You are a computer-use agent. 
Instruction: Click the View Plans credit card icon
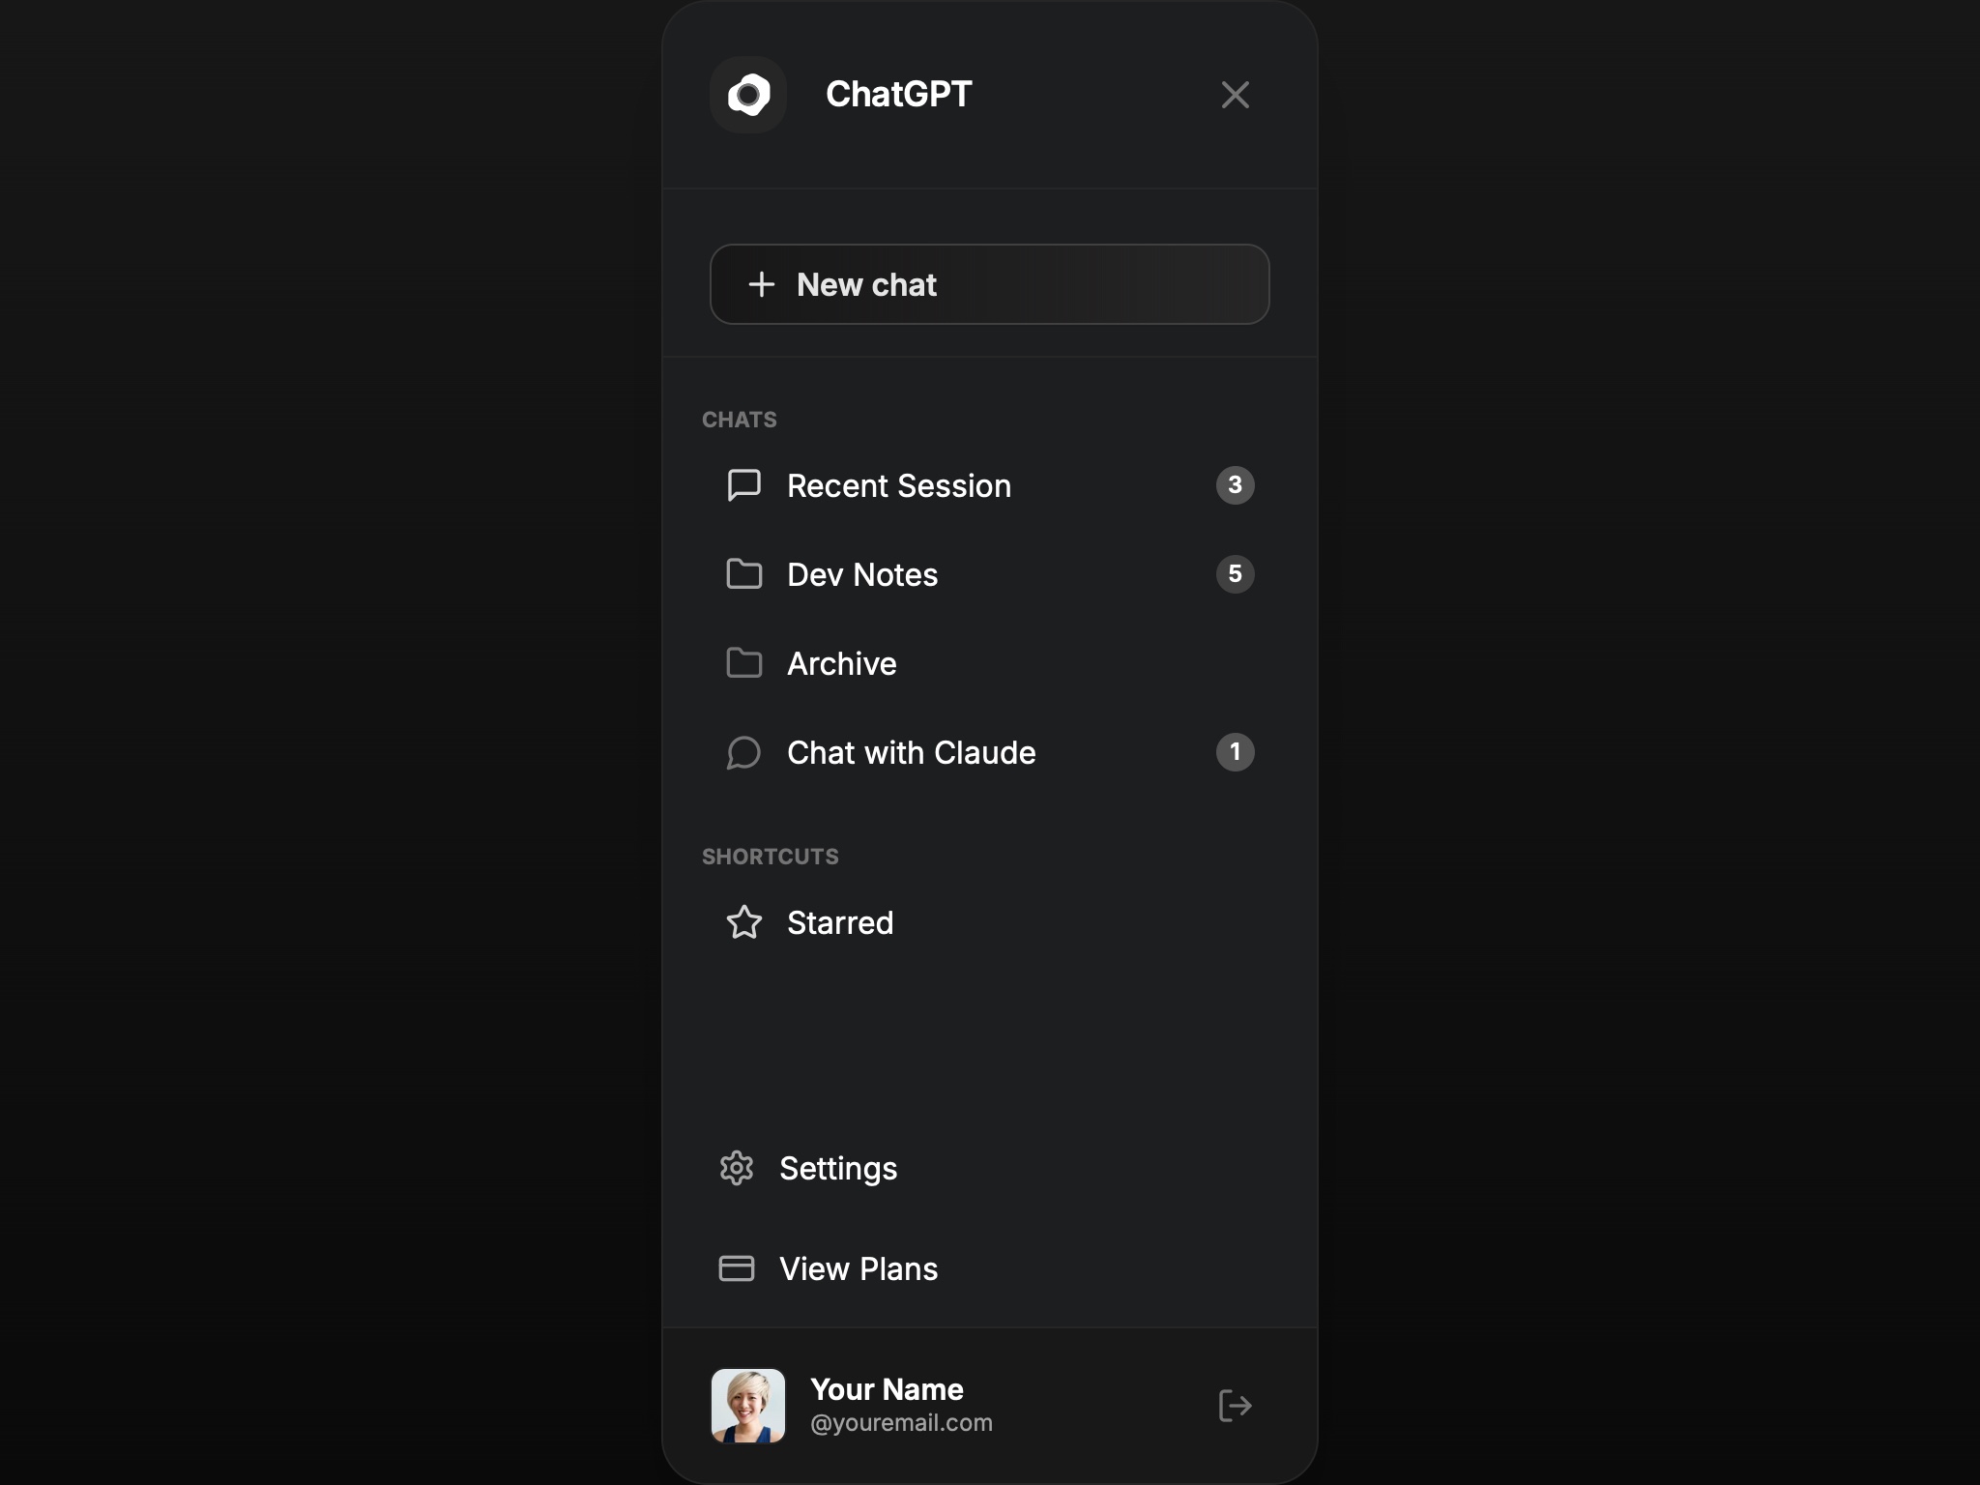pyautogui.click(x=738, y=1268)
